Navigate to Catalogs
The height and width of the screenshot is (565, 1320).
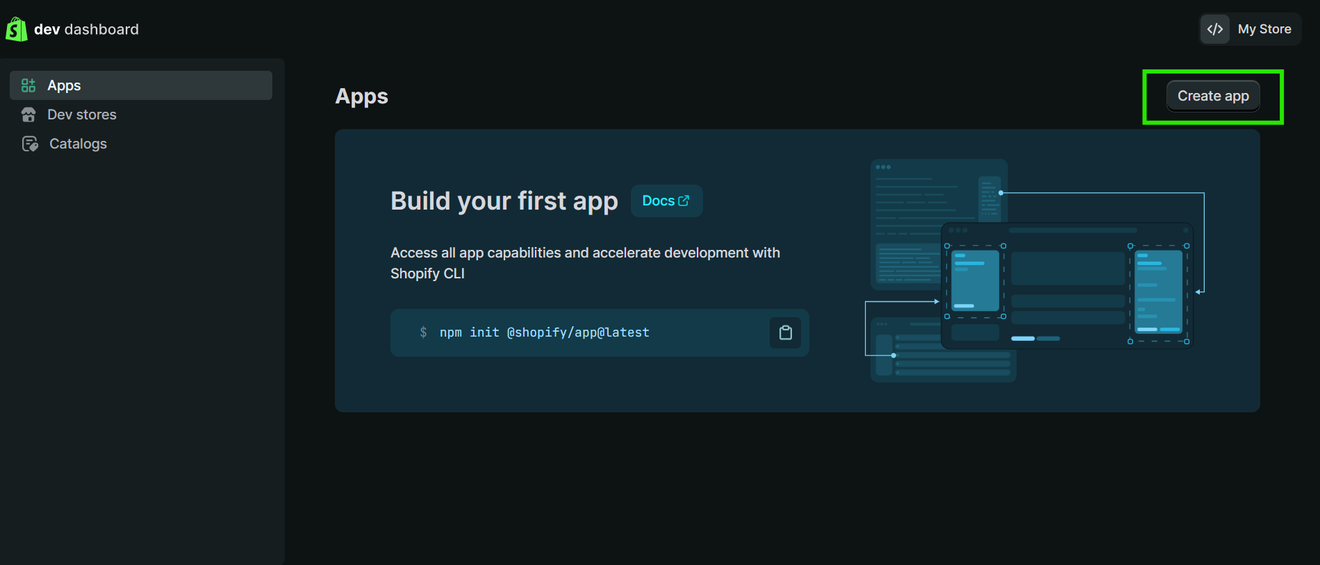pos(78,144)
